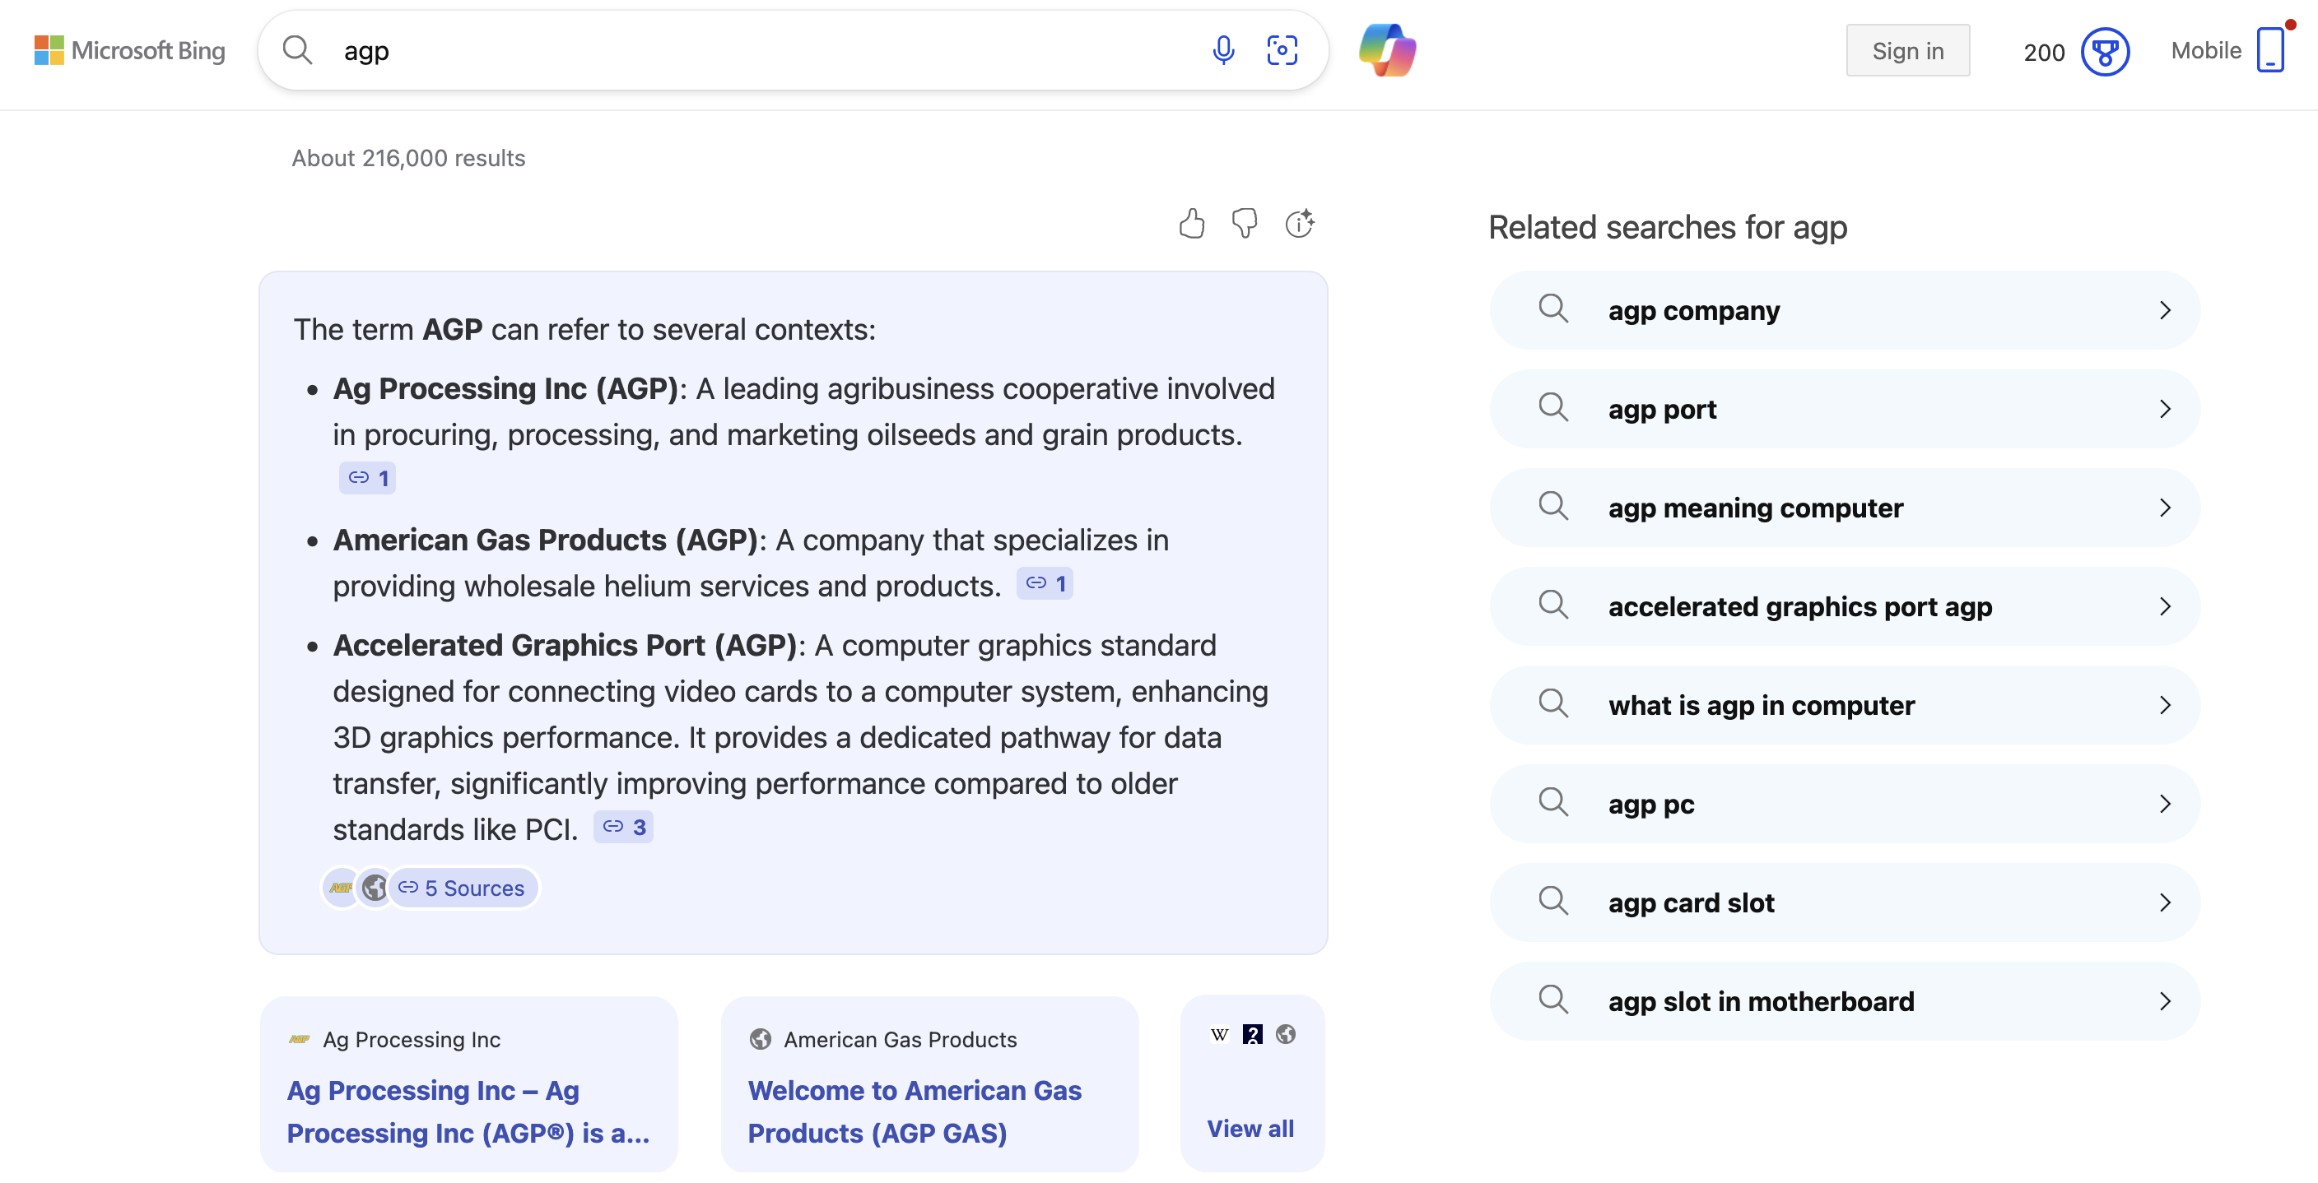The height and width of the screenshot is (1183, 2318).
Task: Search related term agp meaning computer
Action: pos(1846,508)
